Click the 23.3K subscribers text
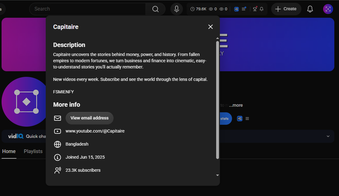 coord(83,170)
